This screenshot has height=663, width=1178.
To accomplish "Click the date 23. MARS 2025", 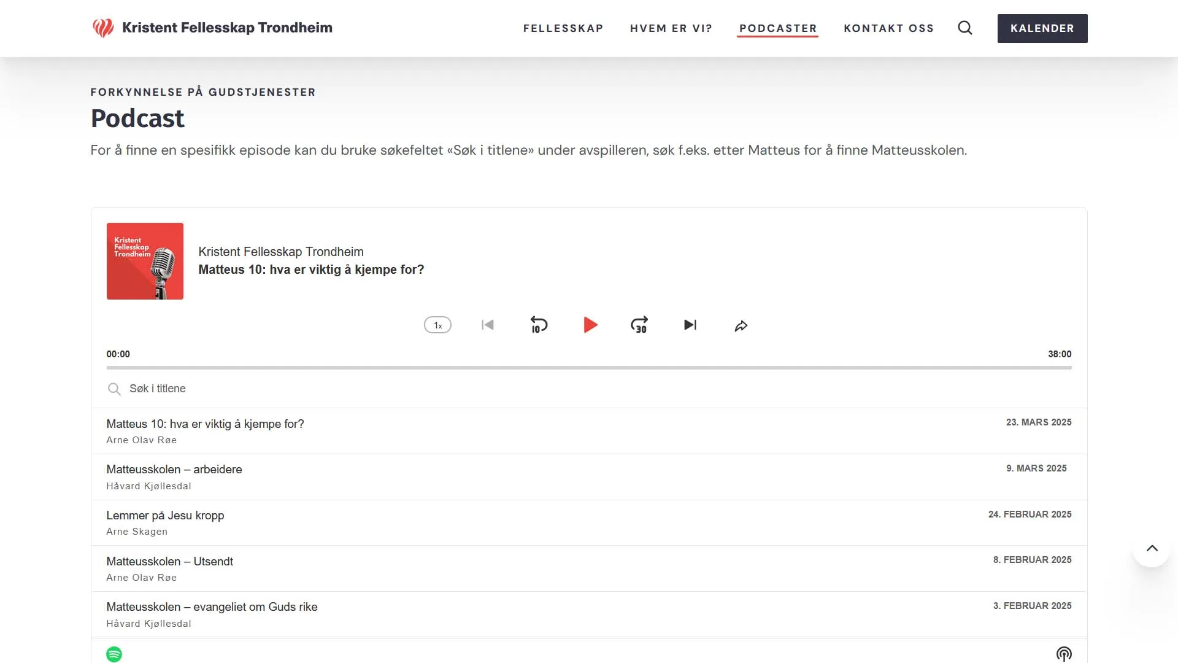I will (x=1039, y=422).
